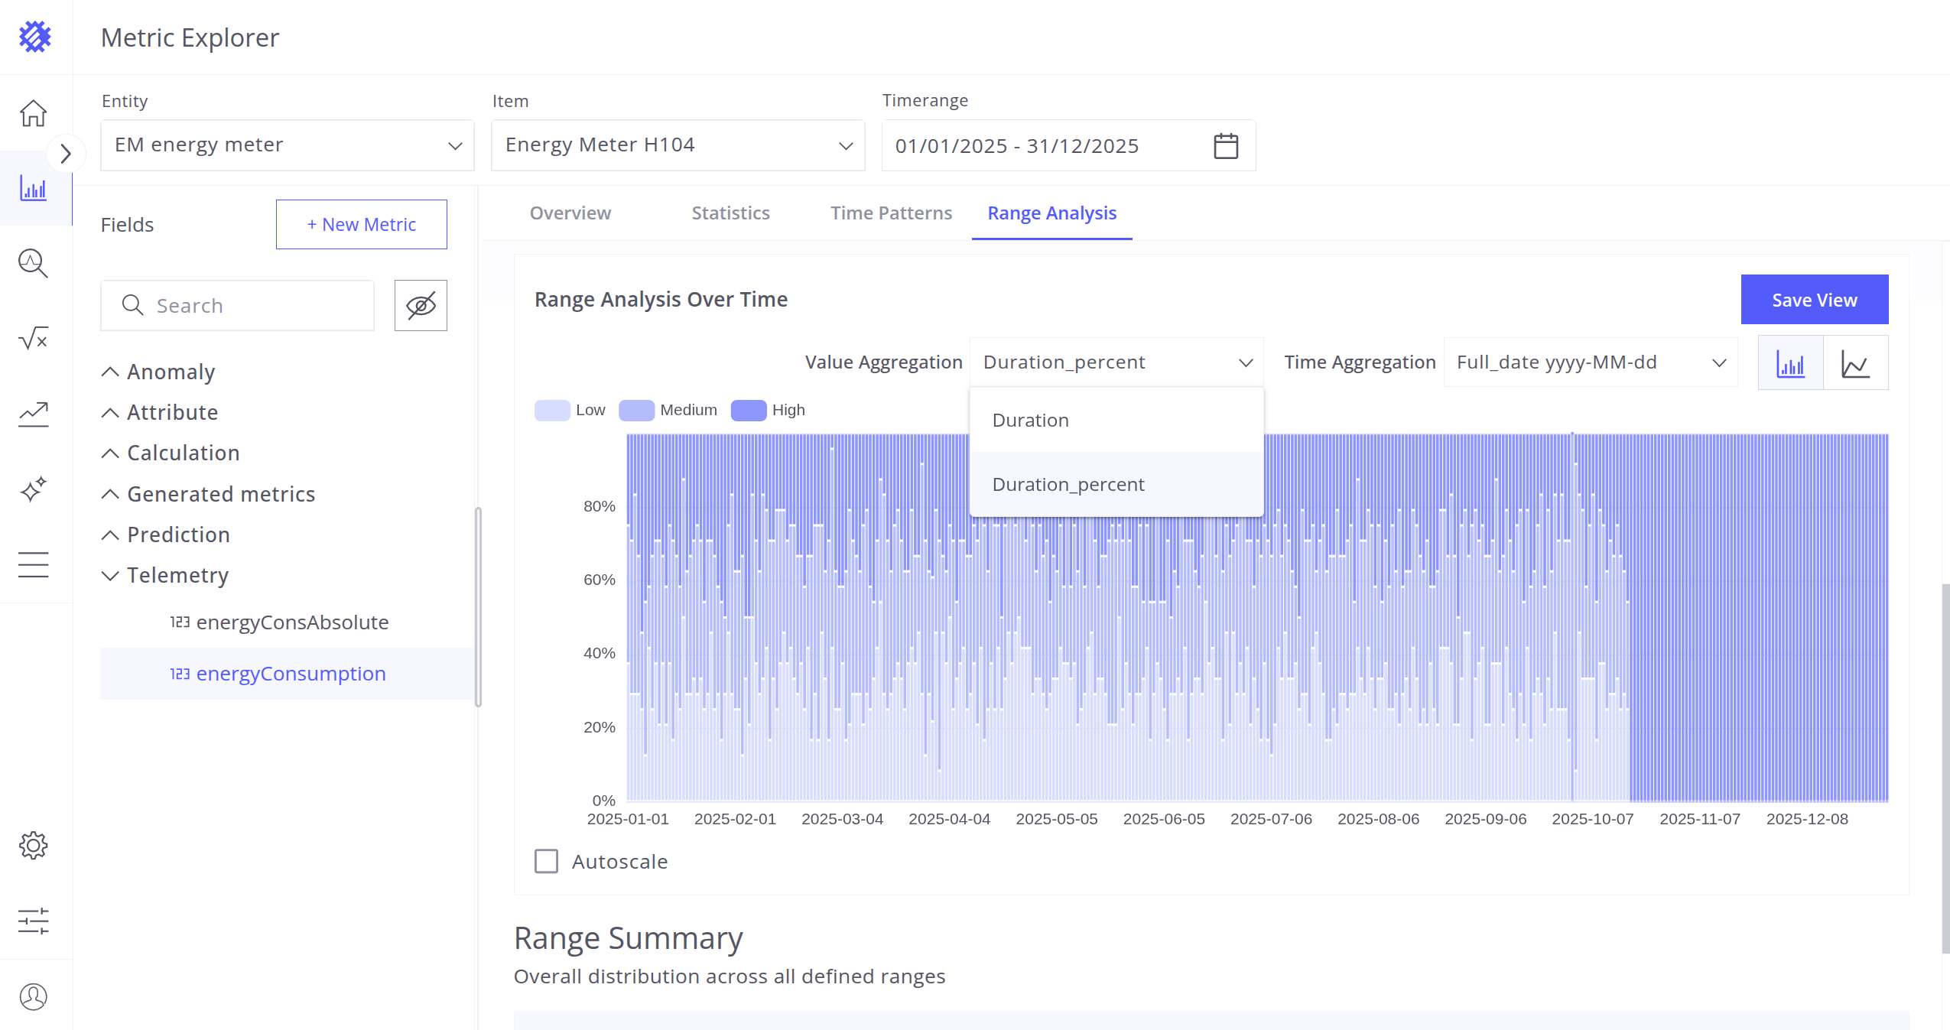Open the Time Aggregation dropdown
The height and width of the screenshot is (1030, 1950).
tap(1590, 362)
